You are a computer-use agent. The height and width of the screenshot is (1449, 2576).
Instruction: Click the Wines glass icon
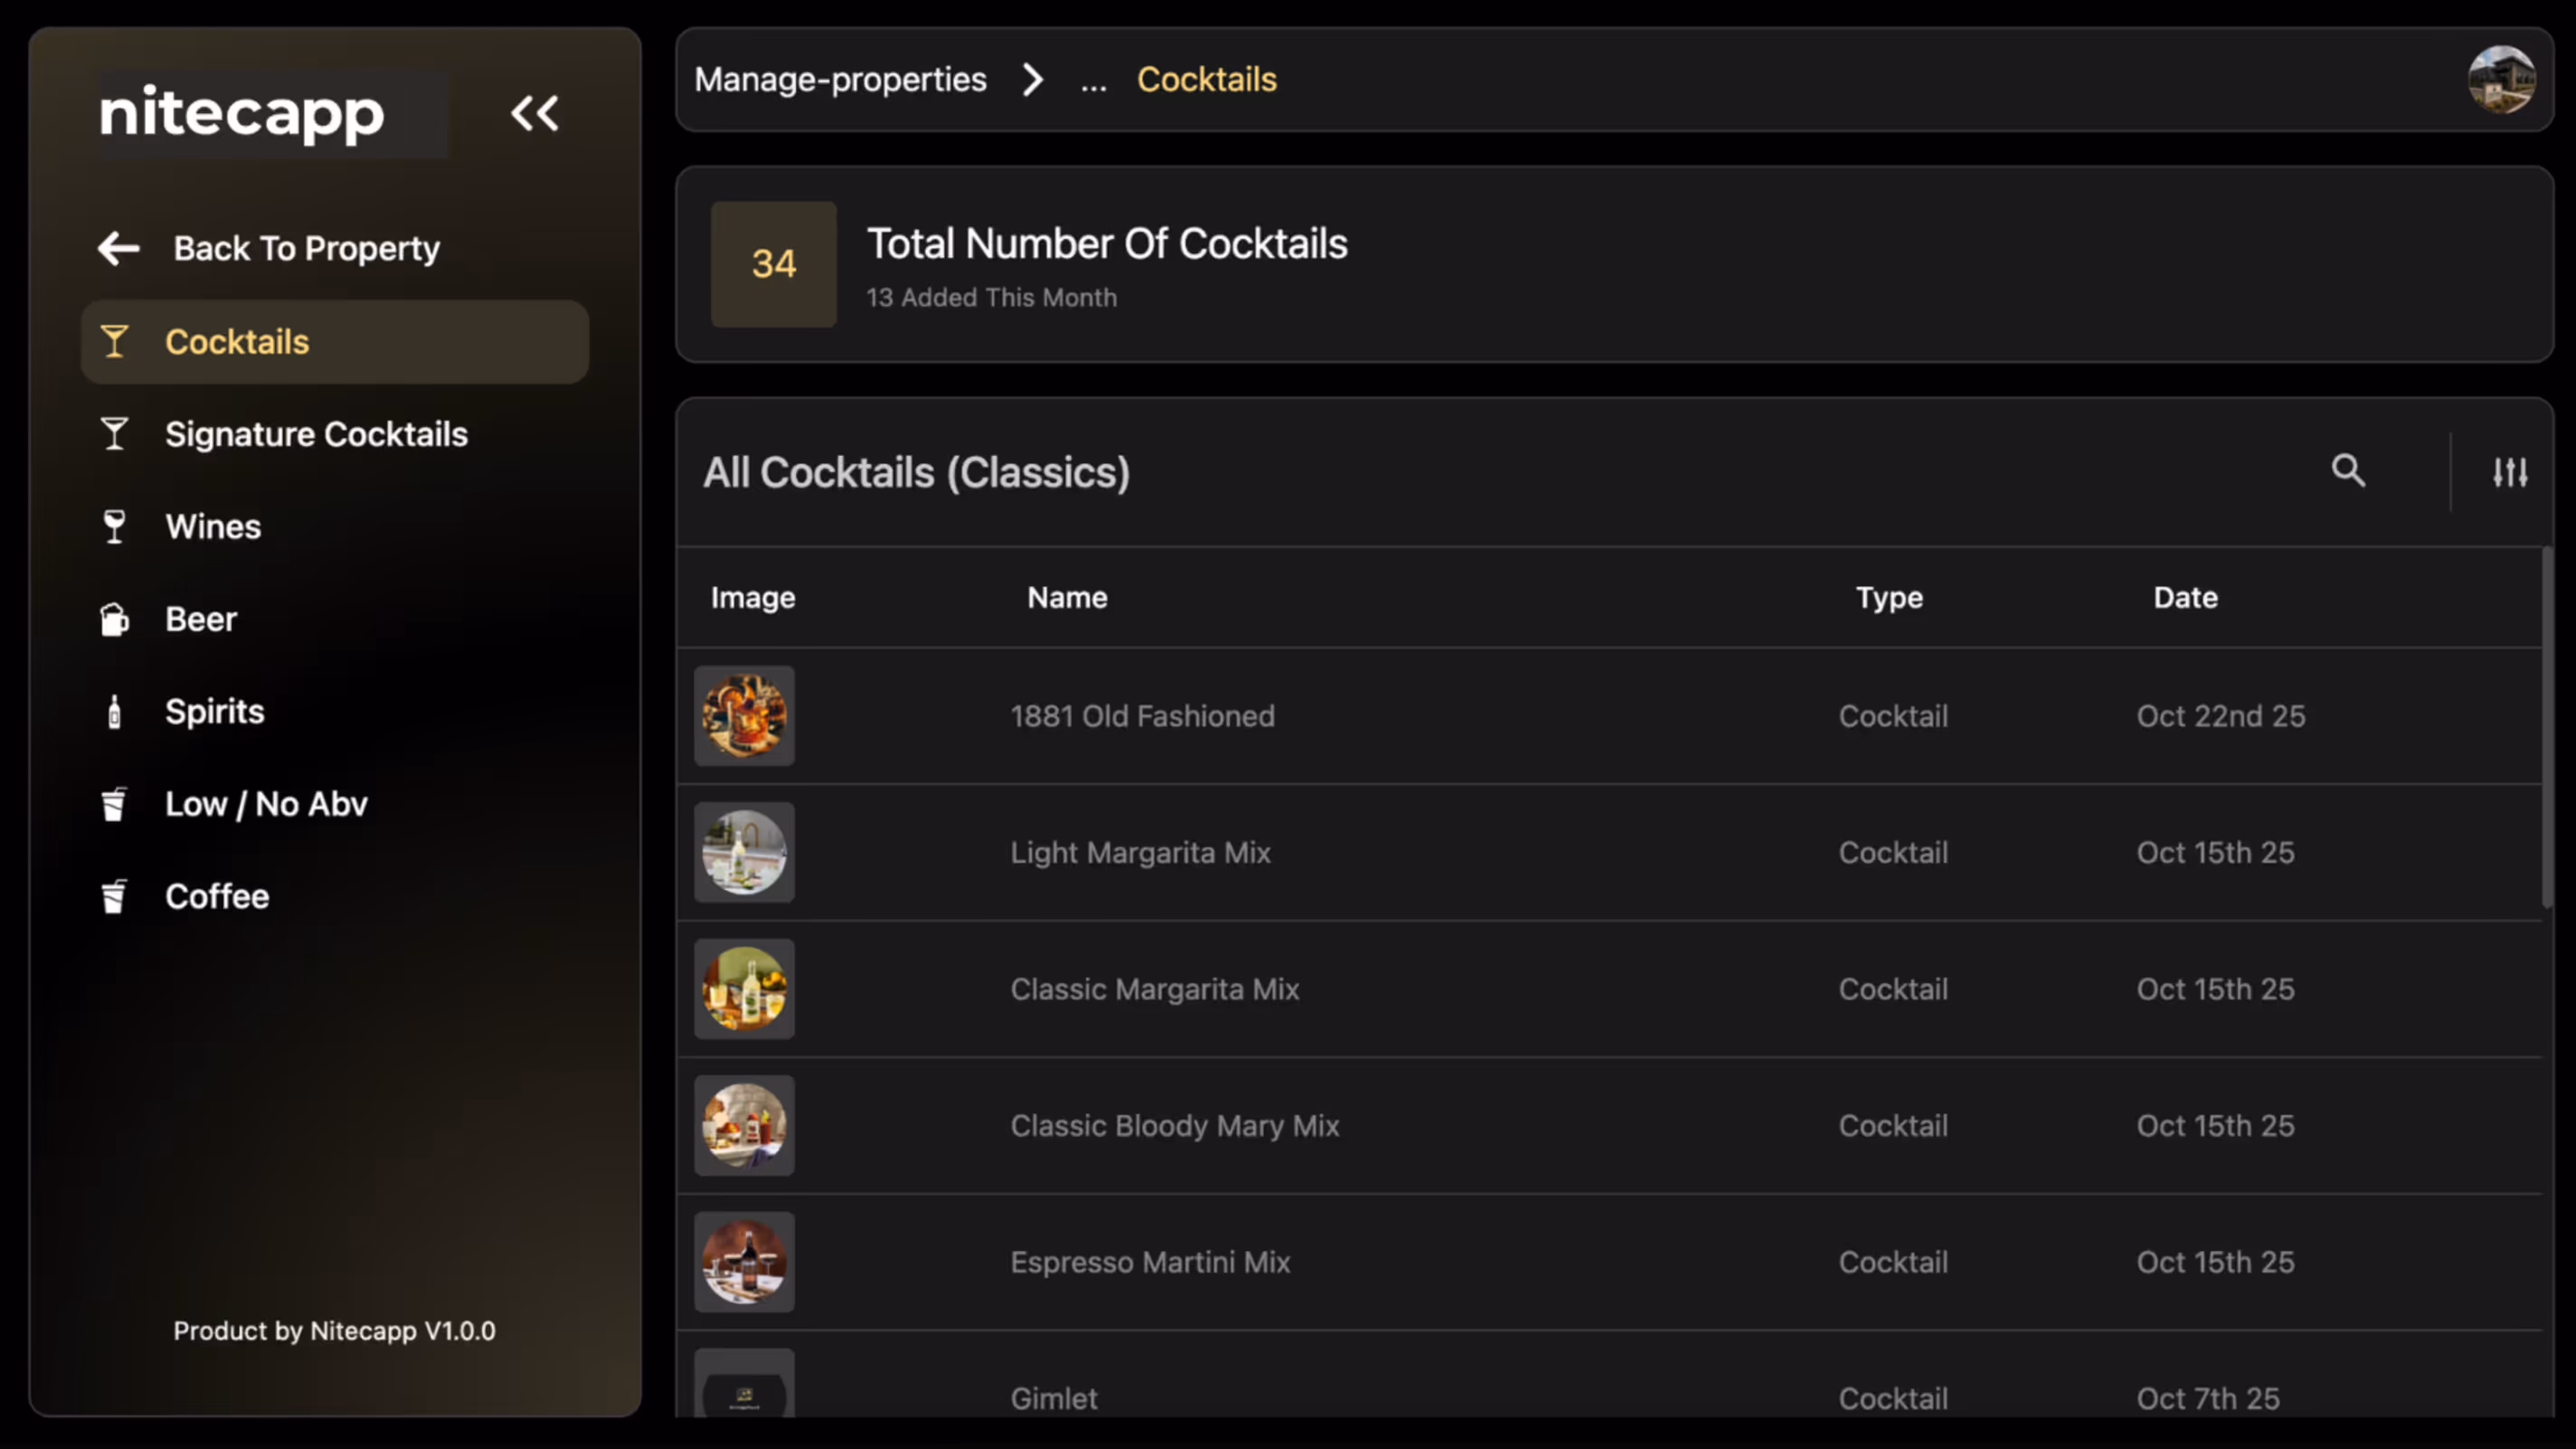(x=114, y=526)
